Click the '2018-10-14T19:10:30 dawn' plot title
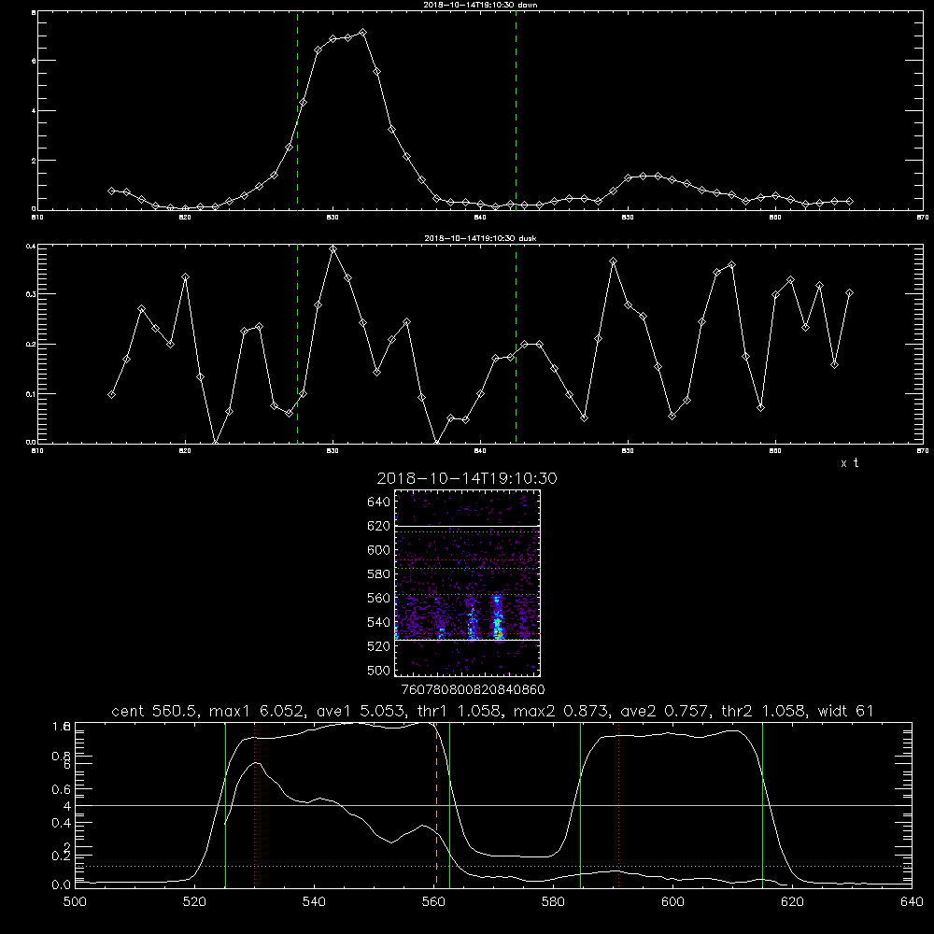 coord(480,5)
